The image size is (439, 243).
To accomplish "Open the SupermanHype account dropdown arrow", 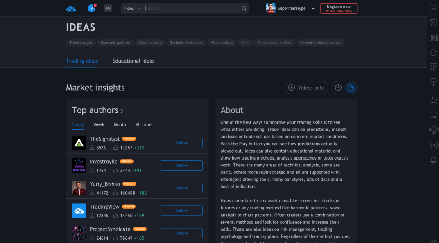I will (313, 9).
